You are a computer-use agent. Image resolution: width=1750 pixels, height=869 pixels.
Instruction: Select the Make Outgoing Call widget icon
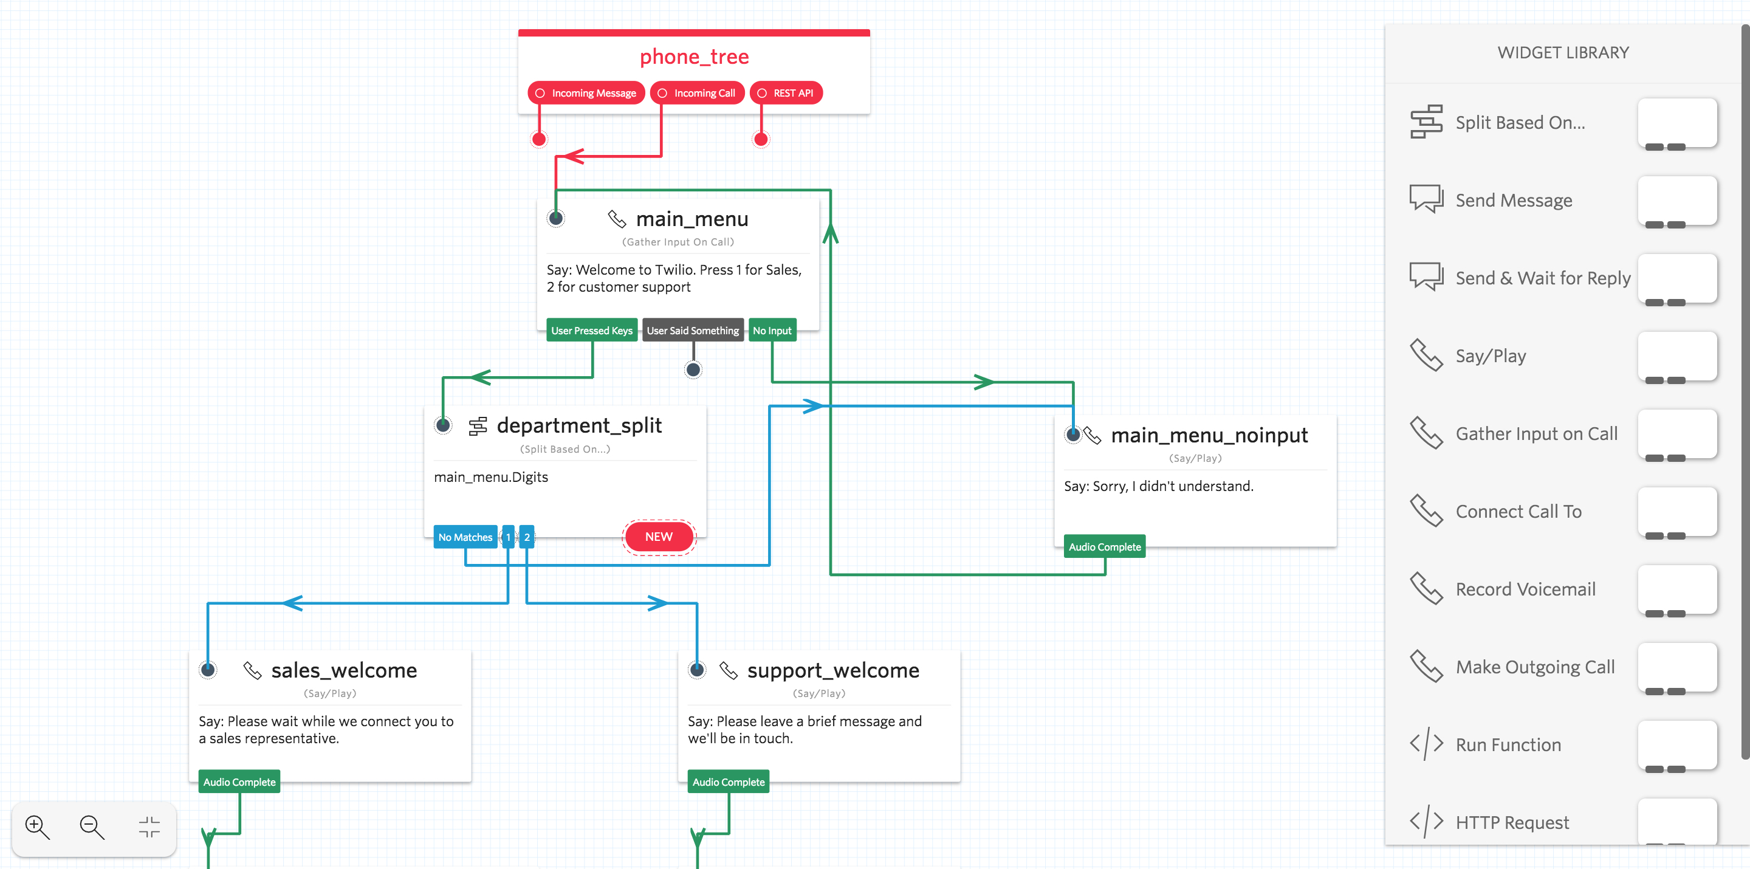[1427, 666]
